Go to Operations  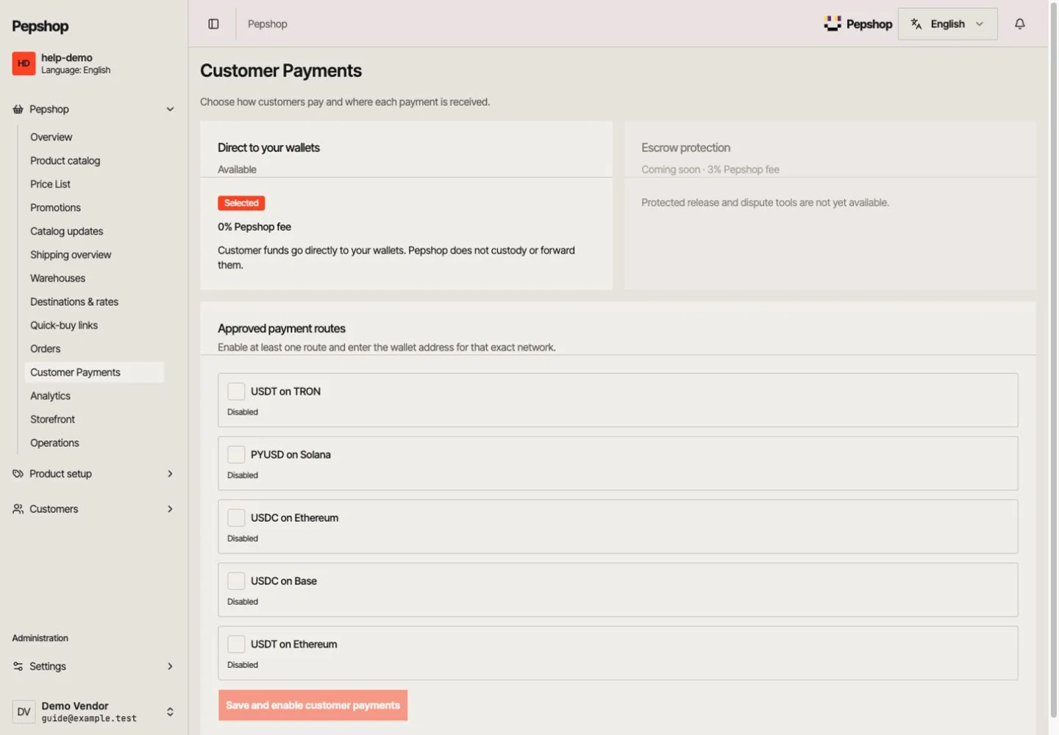click(x=94, y=443)
